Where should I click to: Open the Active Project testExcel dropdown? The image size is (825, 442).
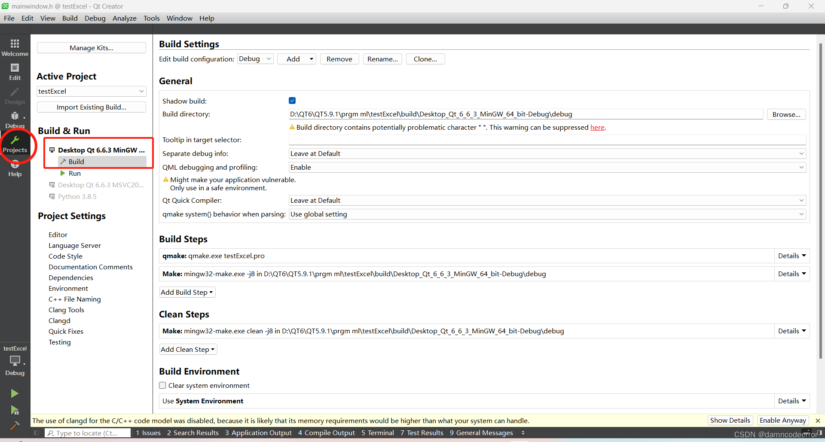point(92,91)
